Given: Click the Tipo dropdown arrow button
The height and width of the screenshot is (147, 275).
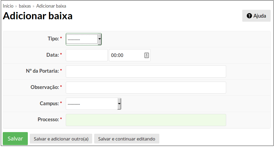Looking at the screenshot, I should [x=100, y=39].
